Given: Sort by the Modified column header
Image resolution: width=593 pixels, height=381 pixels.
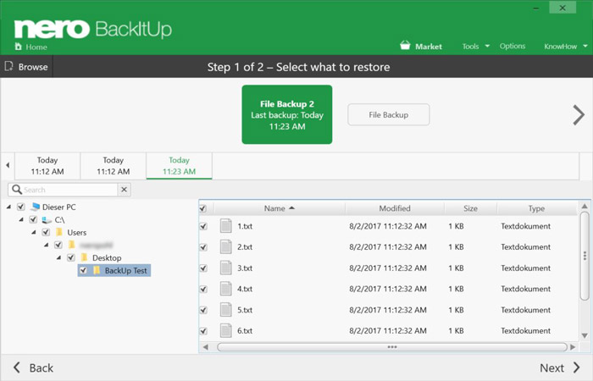Looking at the screenshot, I should pos(395,208).
